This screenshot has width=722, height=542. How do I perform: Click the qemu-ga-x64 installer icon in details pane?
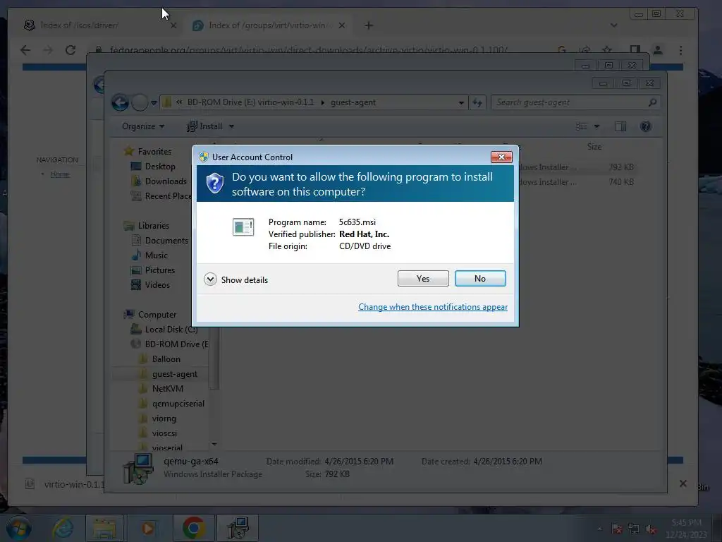(x=138, y=469)
